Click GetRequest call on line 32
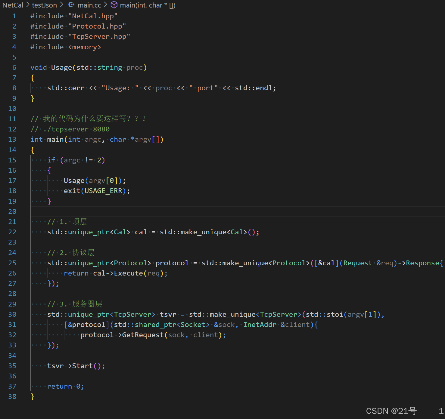The image size is (445, 419). coord(143,335)
